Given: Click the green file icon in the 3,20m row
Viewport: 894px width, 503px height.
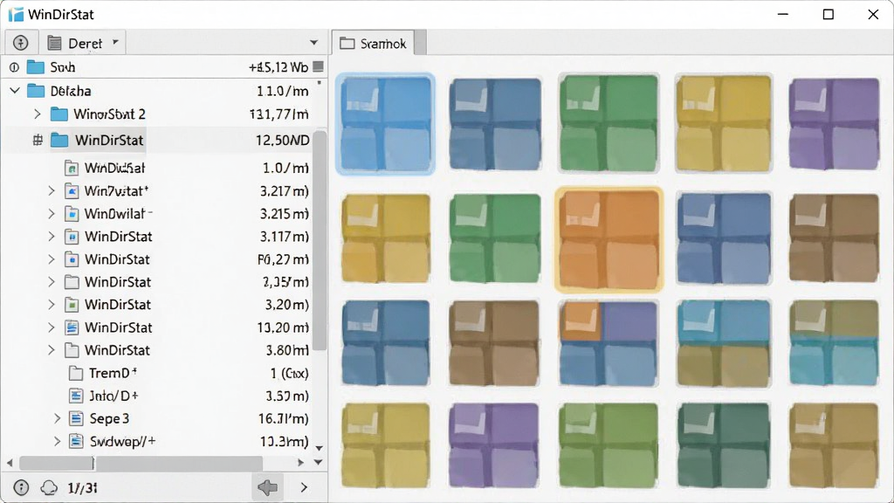Looking at the screenshot, I should (72, 305).
